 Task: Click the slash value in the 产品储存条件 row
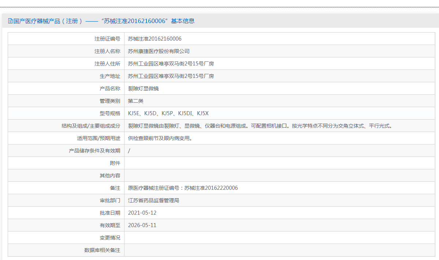129,151
